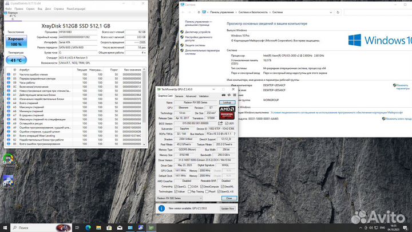Toggle PhysX checkbox
This screenshot has height=232, width=412.
pyautogui.click(x=207, y=191)
